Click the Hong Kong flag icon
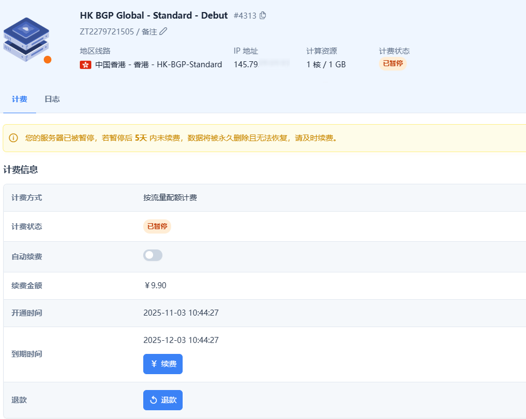Screen dimensions: 526x419 click(85, 65)
